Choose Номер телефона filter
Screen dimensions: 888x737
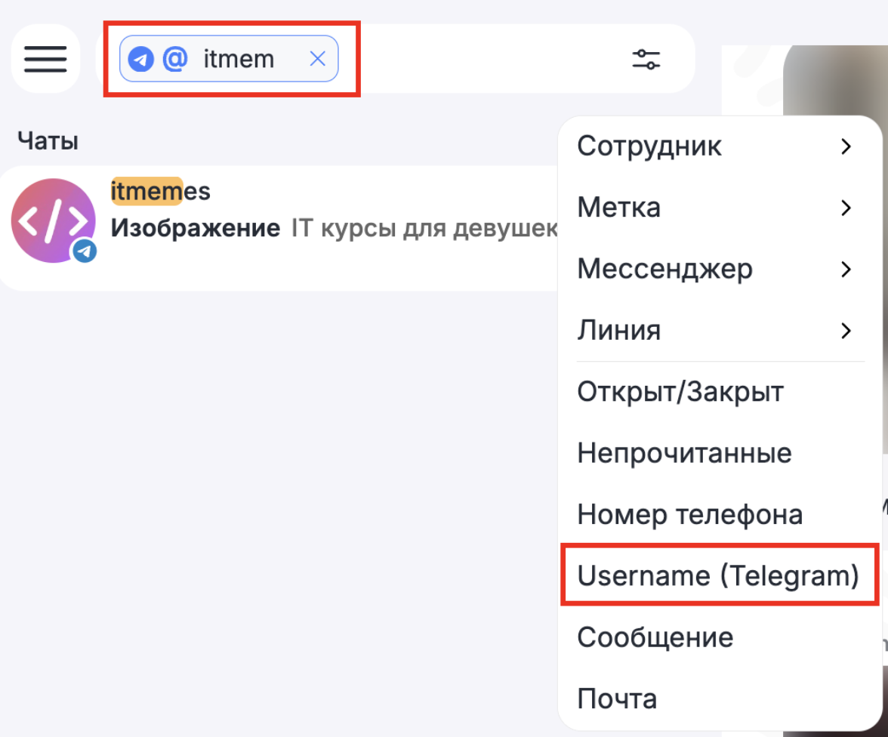pos(689,515)
